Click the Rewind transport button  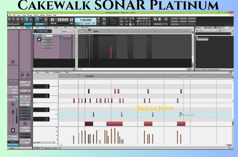[52, 20]
